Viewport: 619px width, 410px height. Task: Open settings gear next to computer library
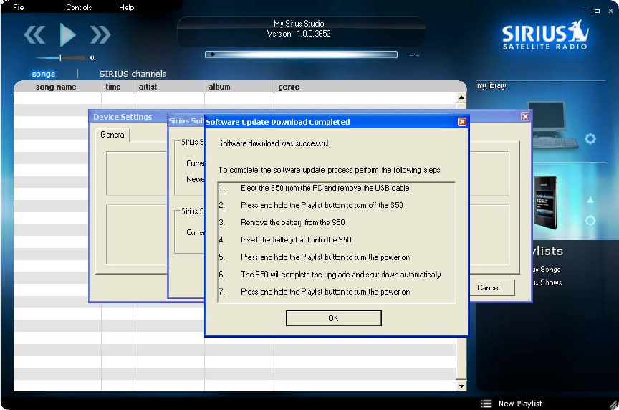coord(590,138)
